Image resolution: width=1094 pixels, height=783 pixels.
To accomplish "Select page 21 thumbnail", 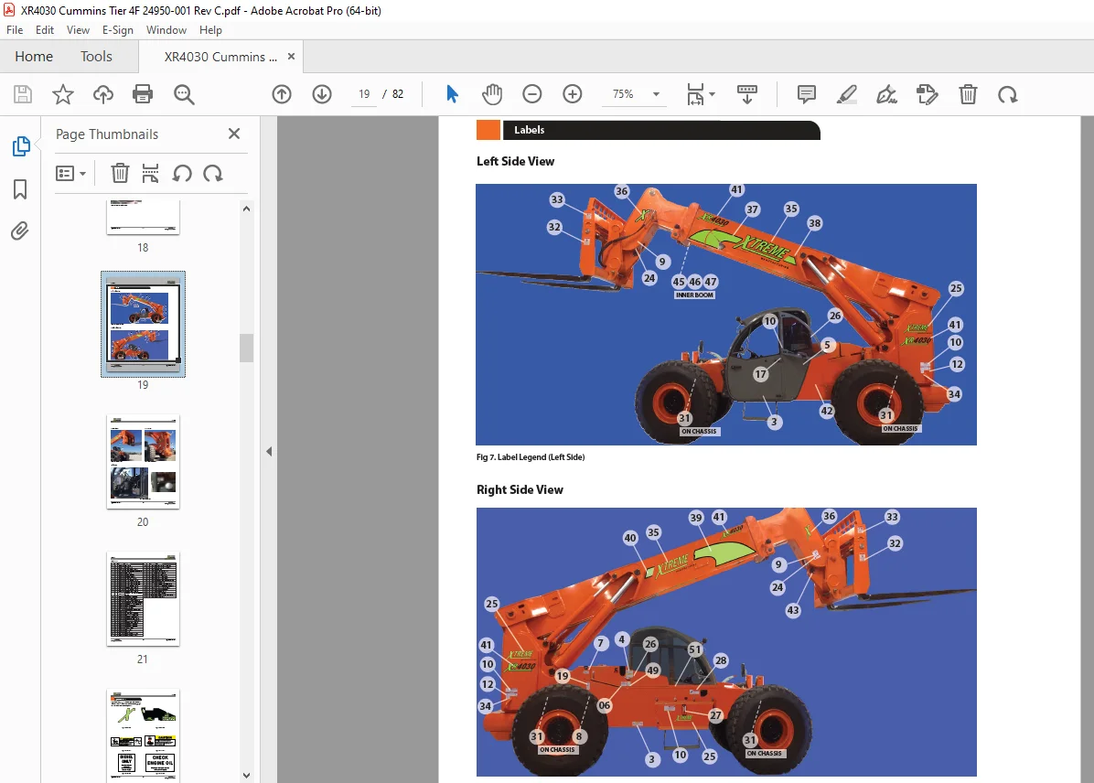I will pos(143,599).
